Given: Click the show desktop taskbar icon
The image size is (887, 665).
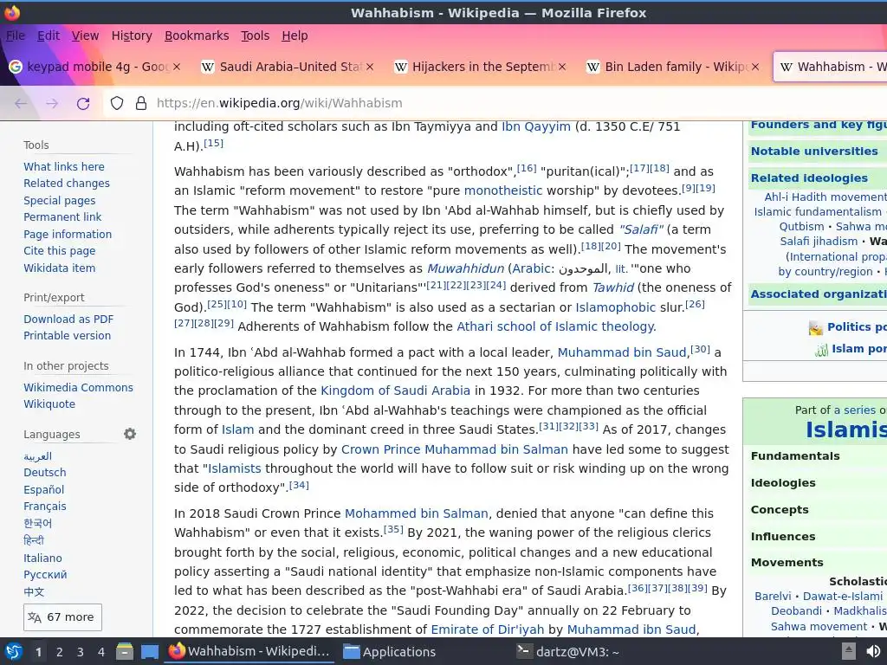Looking at the screenshot, I should coord(149,651).
